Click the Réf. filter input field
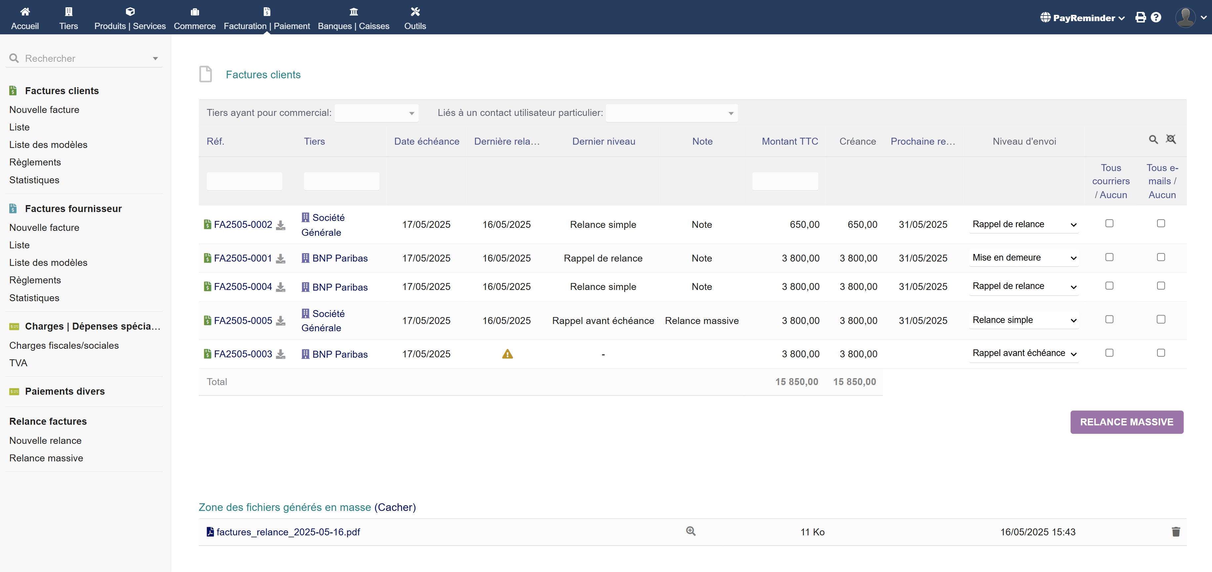1212x572 pixels. (x=244, y=181)
